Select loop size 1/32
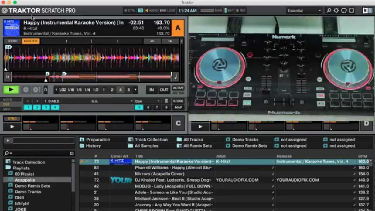375x211 pixels. coord(62,90)
